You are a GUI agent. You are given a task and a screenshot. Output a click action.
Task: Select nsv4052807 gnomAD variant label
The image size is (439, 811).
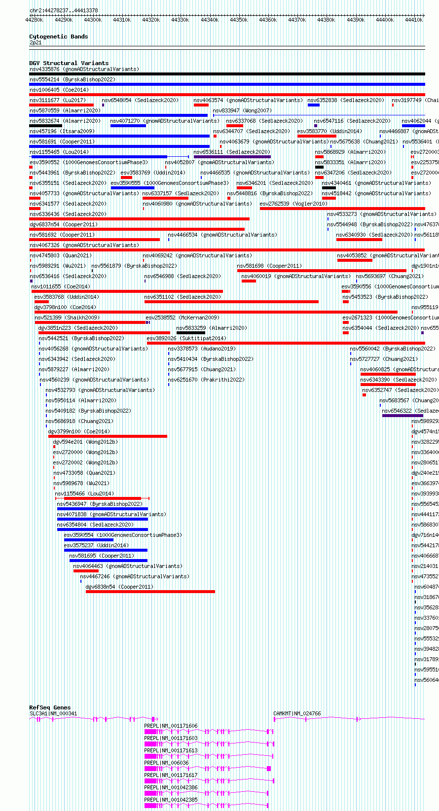pyautogui.click(x=220, y=162)
